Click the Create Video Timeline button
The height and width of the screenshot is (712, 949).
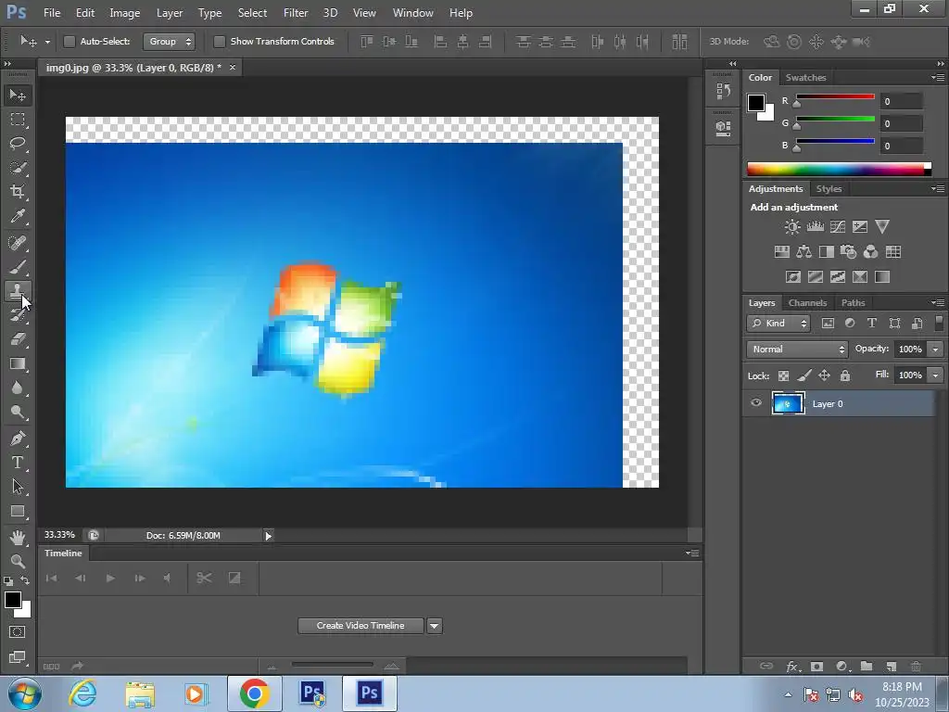(361, 626)
